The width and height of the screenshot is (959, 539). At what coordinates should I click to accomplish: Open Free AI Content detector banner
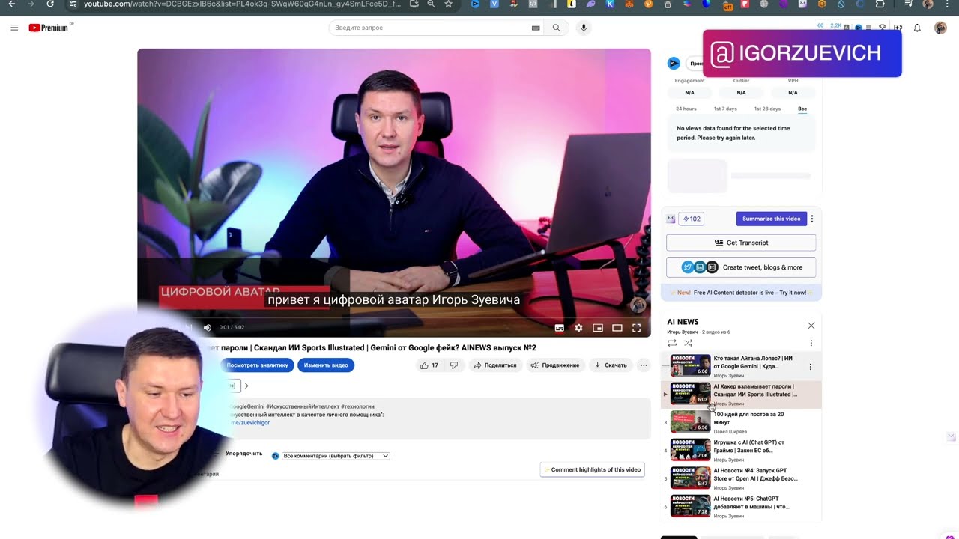point(741,293)
